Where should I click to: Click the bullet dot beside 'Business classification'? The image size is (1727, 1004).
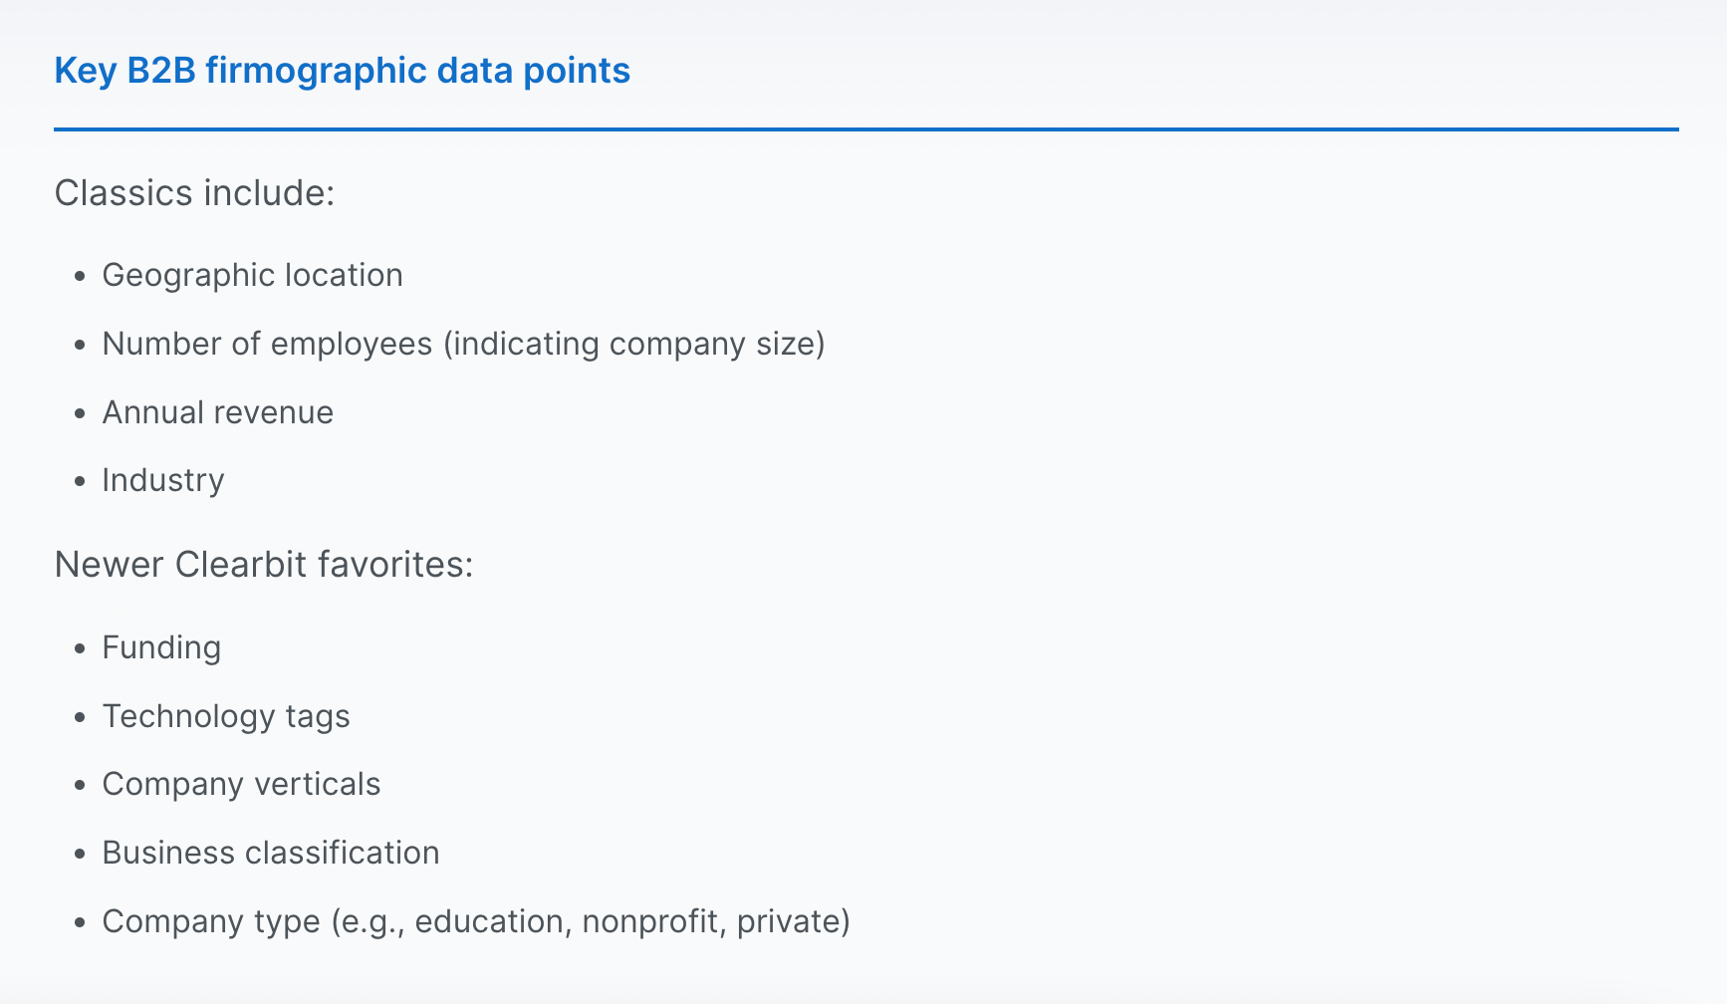pyautogui.click(x=81, y=854)
